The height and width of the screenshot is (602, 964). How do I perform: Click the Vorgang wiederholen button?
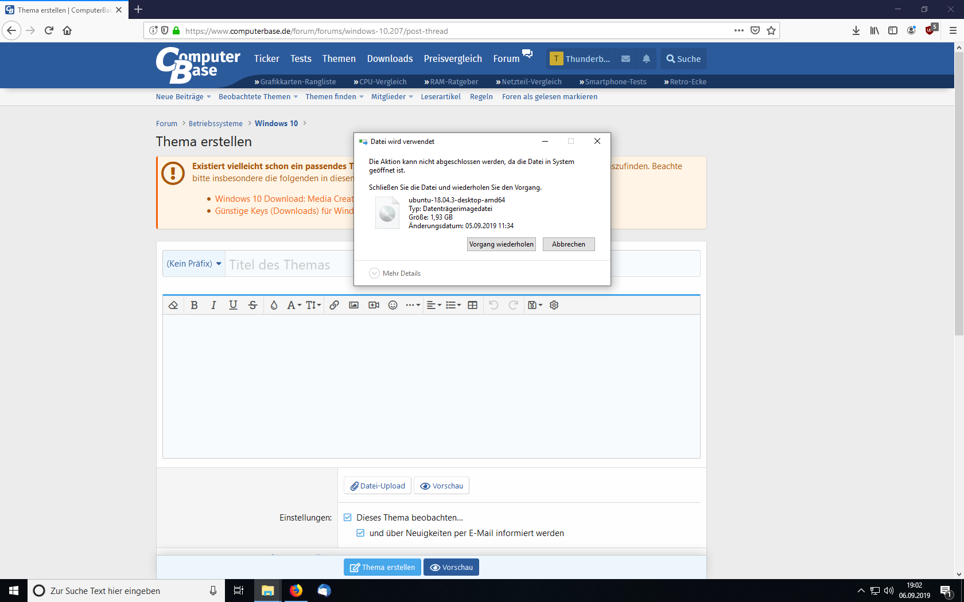pos(501,244)
